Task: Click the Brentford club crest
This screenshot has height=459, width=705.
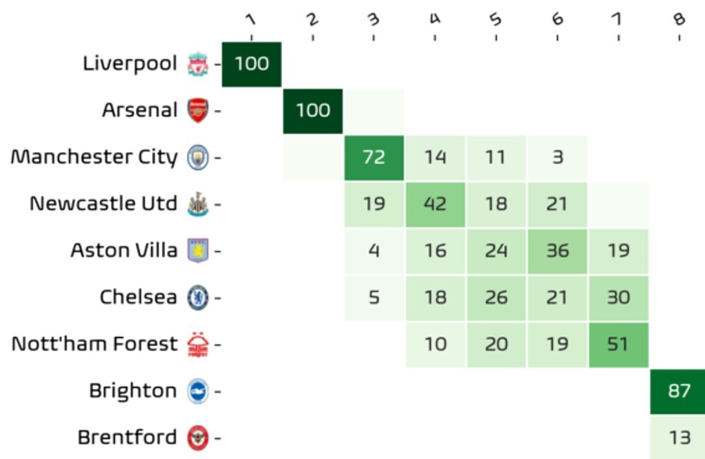Action: point(198,438)
